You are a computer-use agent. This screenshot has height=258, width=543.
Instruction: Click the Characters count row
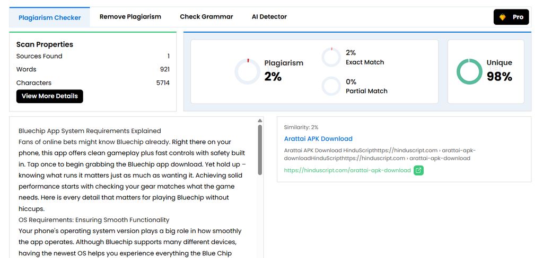(x=93, y=82)
